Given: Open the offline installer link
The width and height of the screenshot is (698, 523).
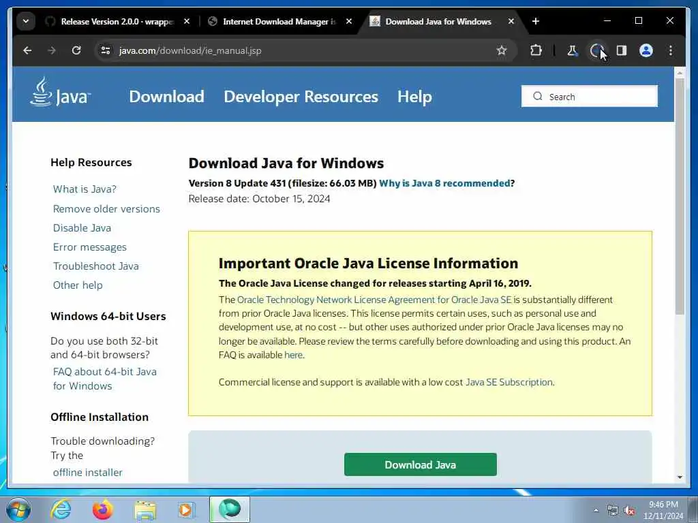Looking at the screenshot, I should pyautogui.click(x=87, y=473).
